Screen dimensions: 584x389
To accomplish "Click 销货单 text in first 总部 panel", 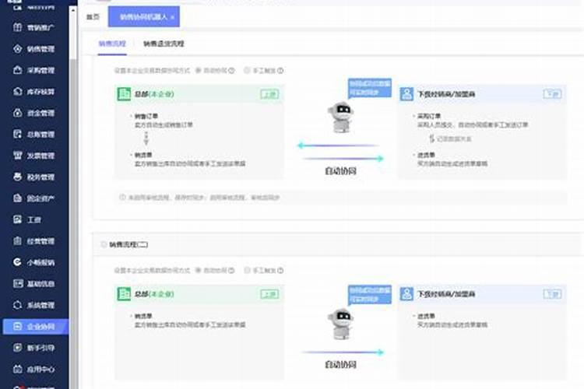I will pyautogui.click(x=143, y=155).
